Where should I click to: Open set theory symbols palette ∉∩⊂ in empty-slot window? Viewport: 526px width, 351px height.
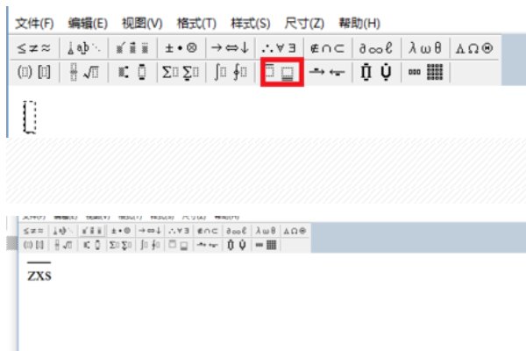tap(328, 48)
